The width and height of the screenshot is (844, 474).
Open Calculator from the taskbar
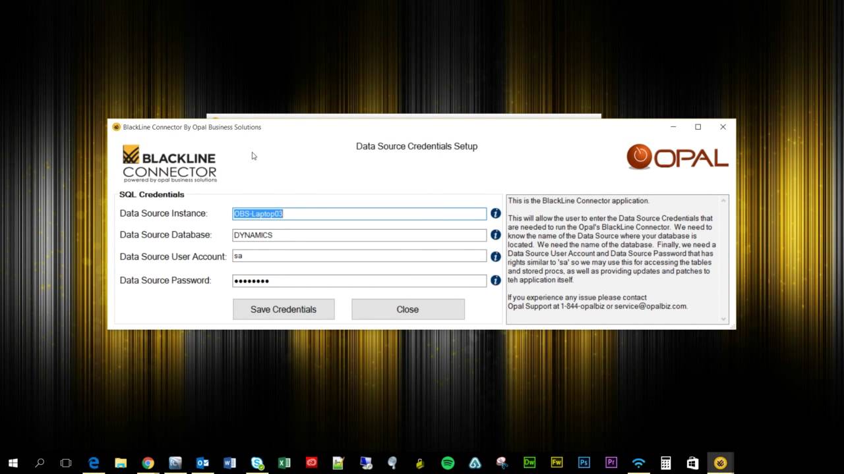point(665,463)
